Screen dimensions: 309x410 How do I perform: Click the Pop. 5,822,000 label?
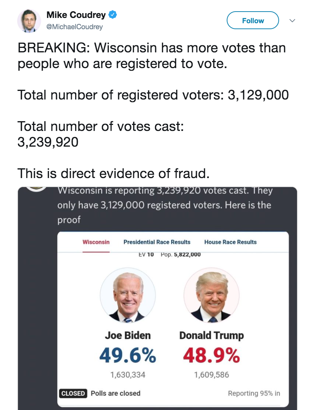point(181,255)
